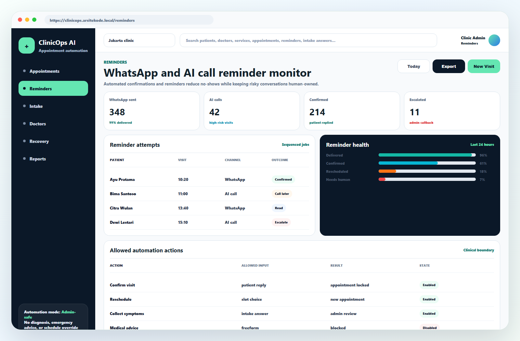
Task: Create a New Visit
Action: click(484, 66)
